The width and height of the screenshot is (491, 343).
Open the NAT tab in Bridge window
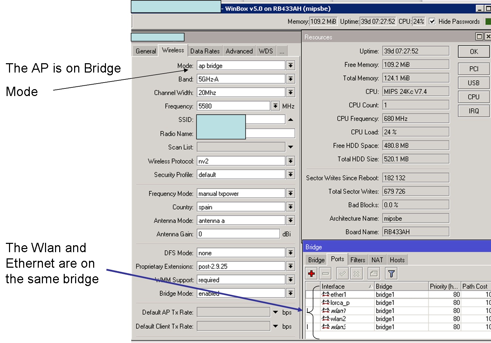click(x=377, y=260)
